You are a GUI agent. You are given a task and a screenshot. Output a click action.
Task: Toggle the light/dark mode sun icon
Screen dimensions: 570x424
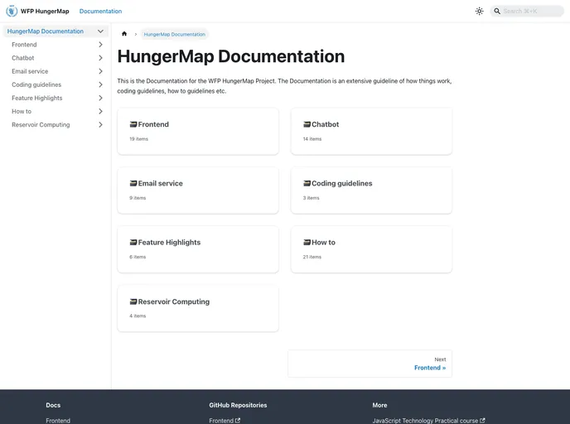[x=479, y=12]
